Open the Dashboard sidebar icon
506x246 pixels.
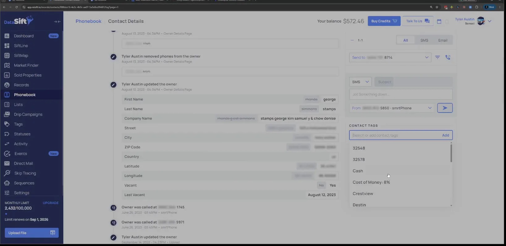tap(7, 36)
